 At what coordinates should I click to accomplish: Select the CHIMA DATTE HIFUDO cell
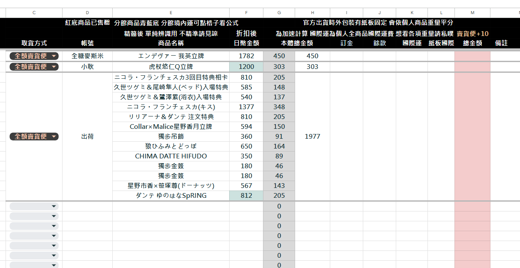tap(171, 156)
